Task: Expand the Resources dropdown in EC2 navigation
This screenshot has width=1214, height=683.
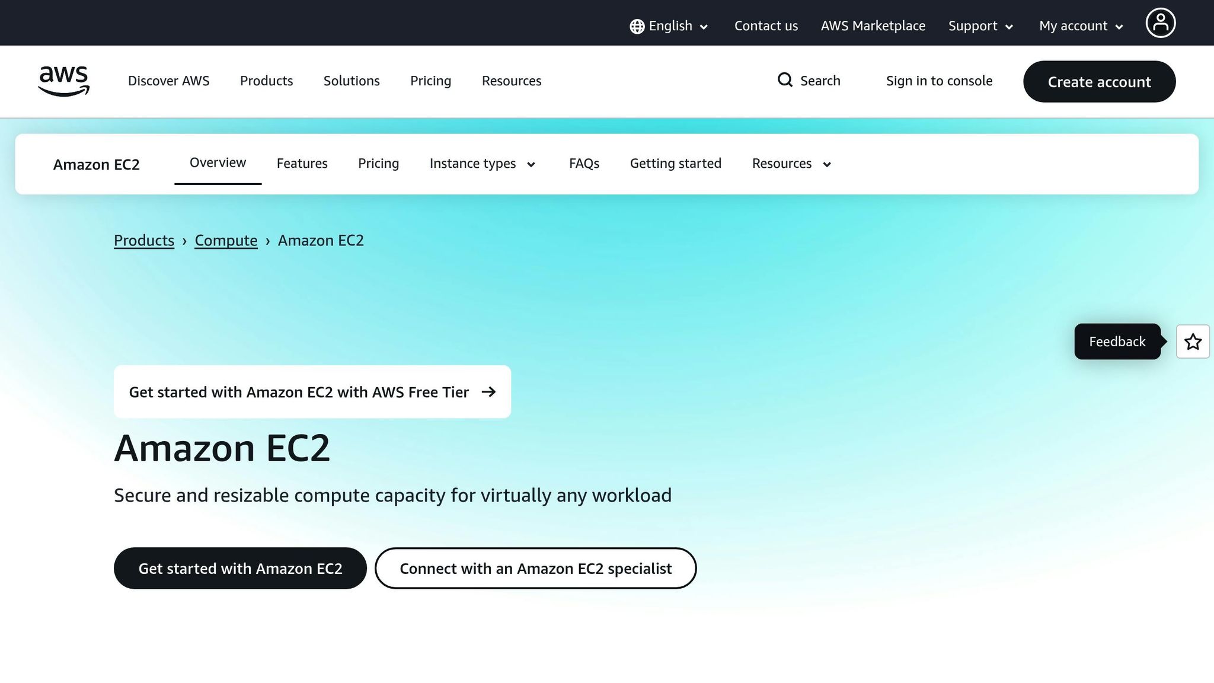Action: 791,164
